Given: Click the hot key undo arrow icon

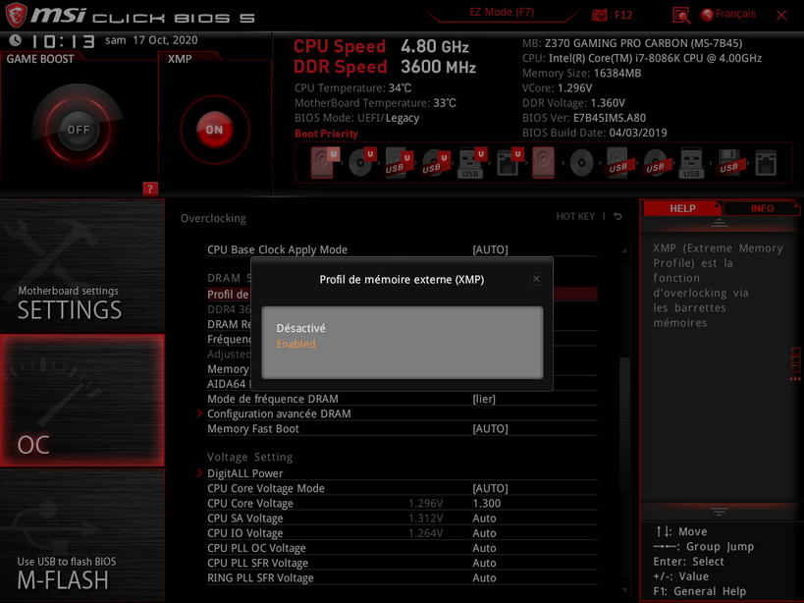Looking at the screenshot, I should 617,217.
